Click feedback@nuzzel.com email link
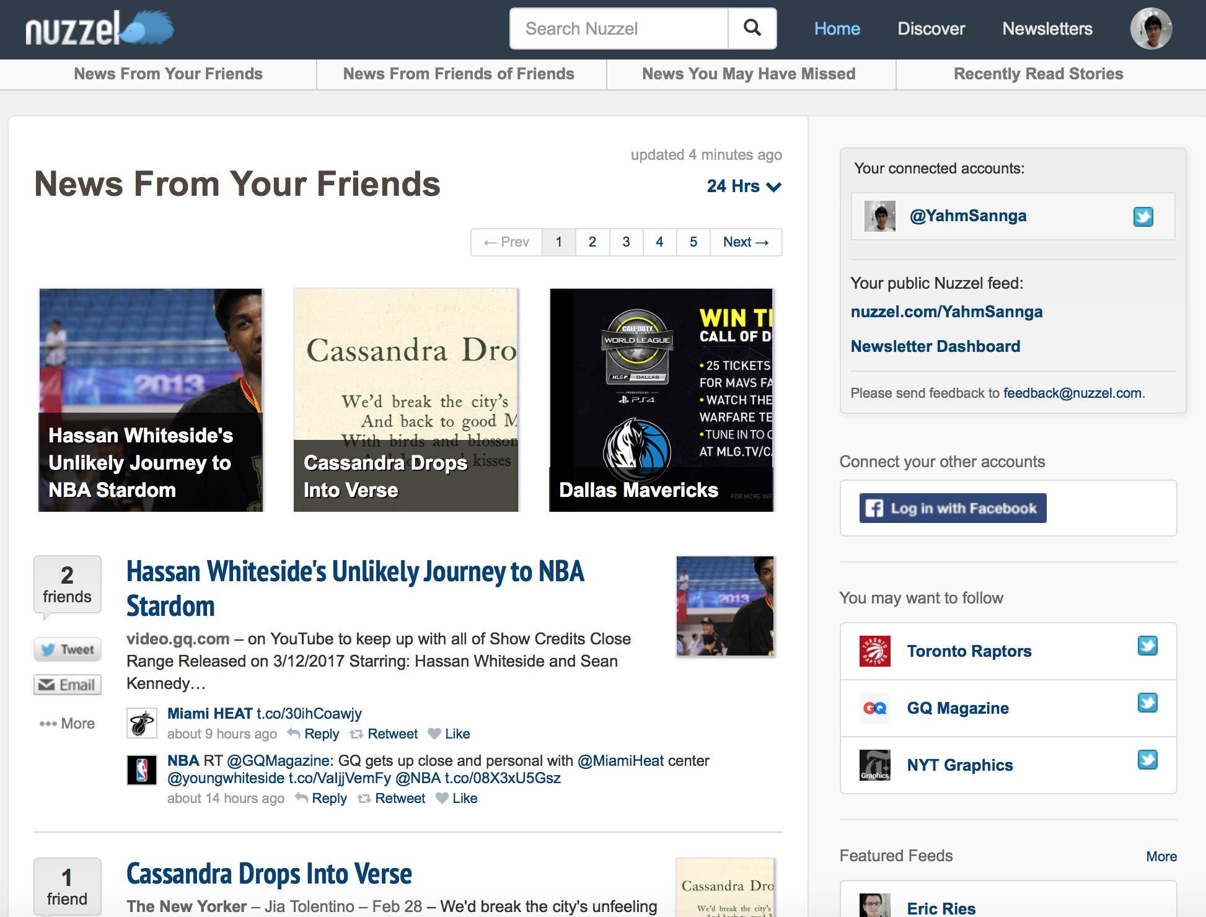1206x917 pixels. point(1072,393)
